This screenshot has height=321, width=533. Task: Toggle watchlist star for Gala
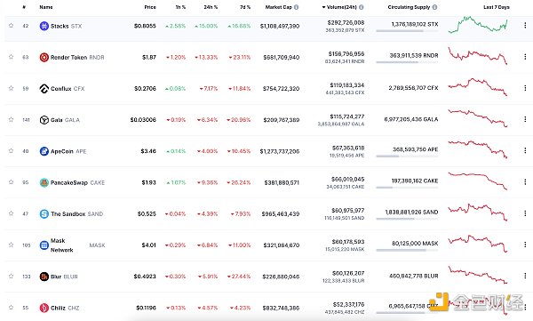11,119
